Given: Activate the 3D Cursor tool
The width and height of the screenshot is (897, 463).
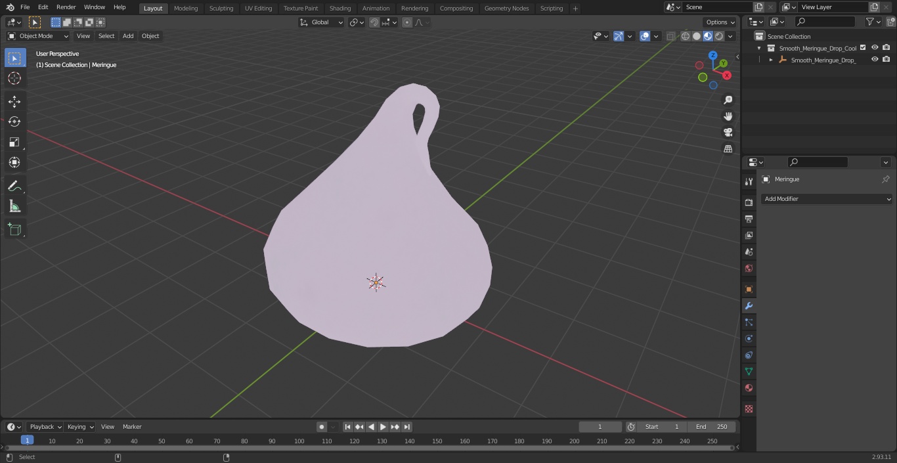Looking at the screenshot, I should (x=14, y=78).
